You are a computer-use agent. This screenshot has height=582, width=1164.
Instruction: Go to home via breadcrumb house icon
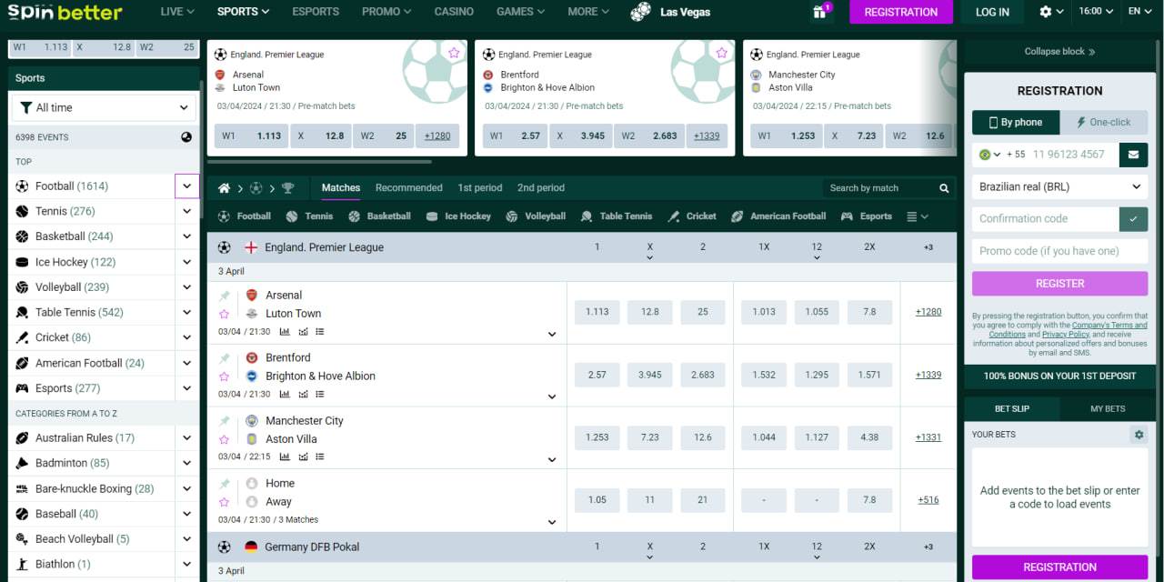click(224, 188)
